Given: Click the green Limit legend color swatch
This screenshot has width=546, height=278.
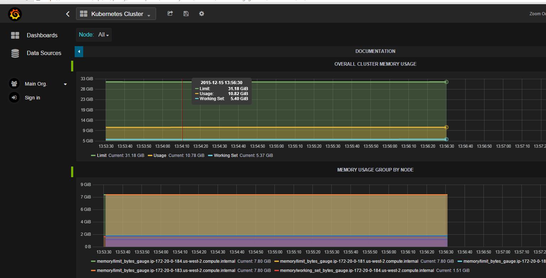Looking at the screenshot, I should point(93,156).
